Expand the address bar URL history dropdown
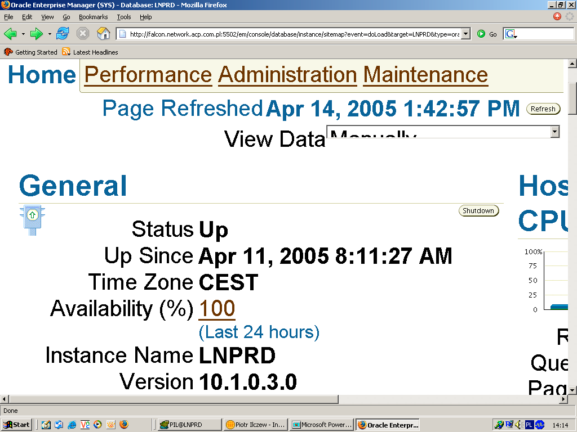Viewport: 577px width, 432px height. pyautogui.click(x=466, y=34)
